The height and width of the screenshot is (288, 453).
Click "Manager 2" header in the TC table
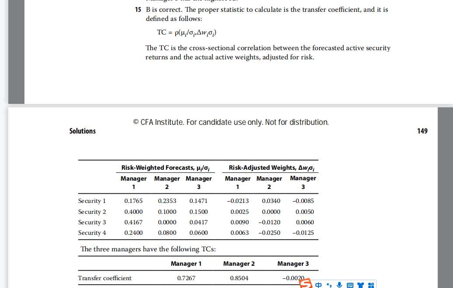click(239, 264)
